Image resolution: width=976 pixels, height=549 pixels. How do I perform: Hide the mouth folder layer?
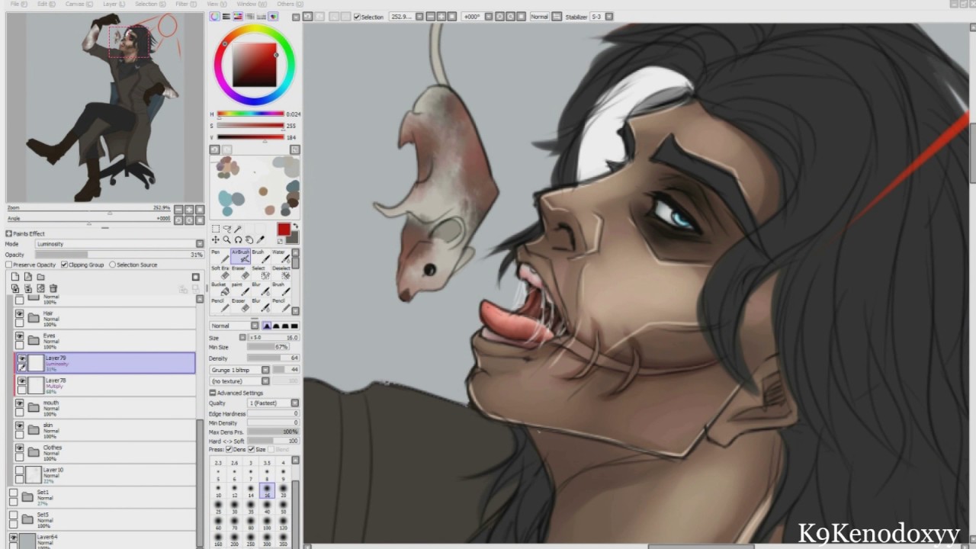pos(20,403)
